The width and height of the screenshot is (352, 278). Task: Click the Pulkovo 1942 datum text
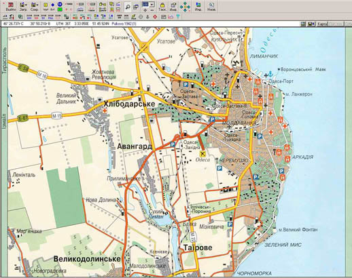124,24
